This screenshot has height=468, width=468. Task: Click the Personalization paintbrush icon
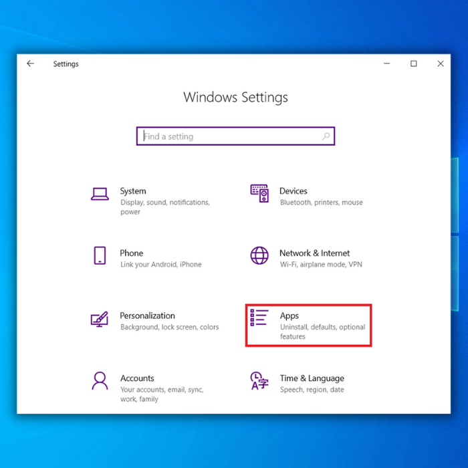[x=100, y=319]
